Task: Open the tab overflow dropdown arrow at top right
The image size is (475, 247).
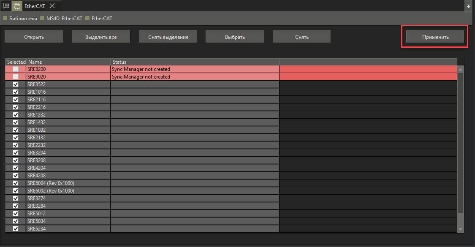Action: coord(469,6)
